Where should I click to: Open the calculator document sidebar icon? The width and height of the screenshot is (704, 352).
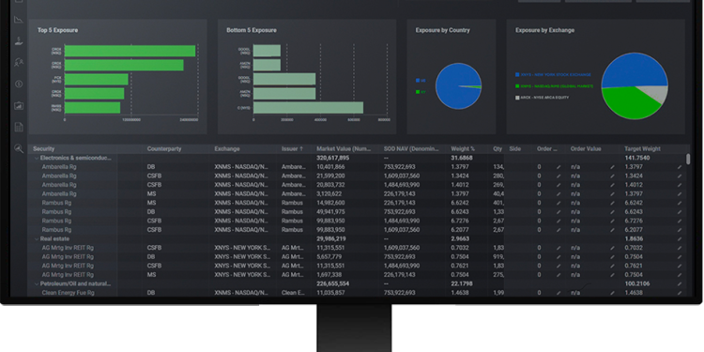(19, 127)
